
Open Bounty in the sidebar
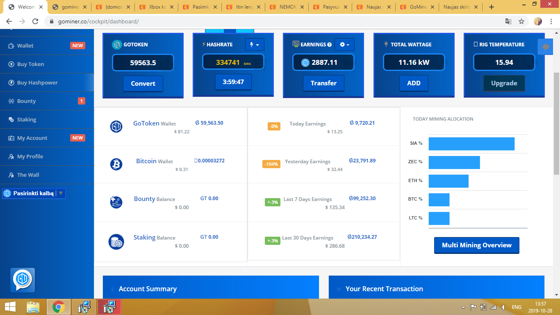[x=47, y=101]
